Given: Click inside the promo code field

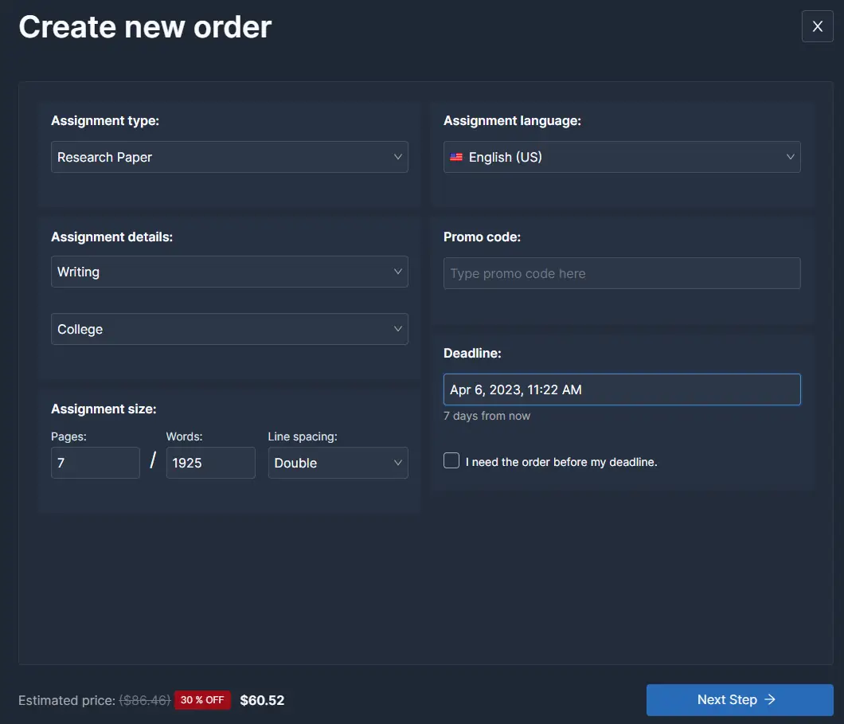Looking at the screenshot, I should pyautogui.click(x=622, y=273).
